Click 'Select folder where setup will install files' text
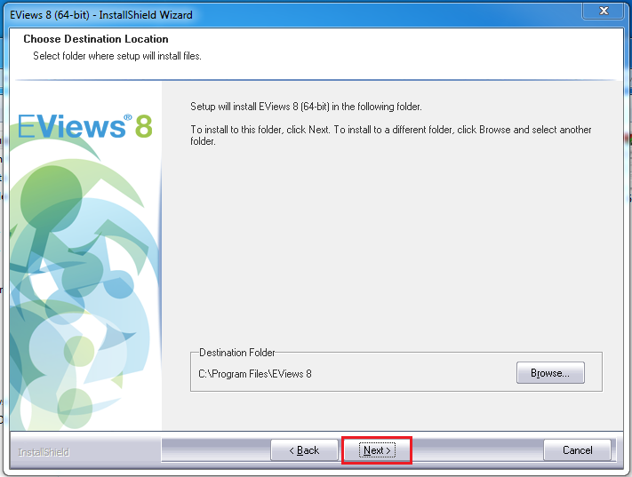The width and height of the screenshot is (632, 477). pyautogui.click(x=116, y=56)
